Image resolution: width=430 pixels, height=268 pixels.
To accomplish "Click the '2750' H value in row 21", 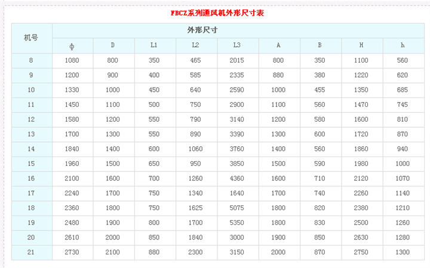I will (x=361, y=252).
